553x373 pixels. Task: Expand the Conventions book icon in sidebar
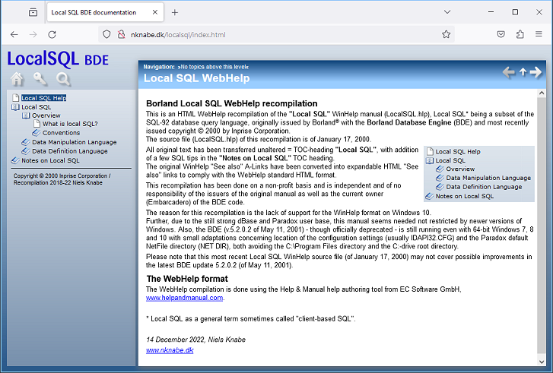pyautogui.click(x=37, y=132)
